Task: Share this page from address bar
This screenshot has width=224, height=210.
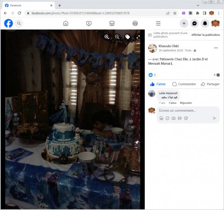Action: 168,13
